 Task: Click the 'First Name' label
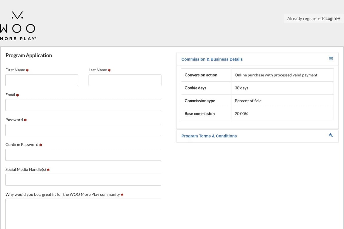pyautogui.click(x=15, y=70)
